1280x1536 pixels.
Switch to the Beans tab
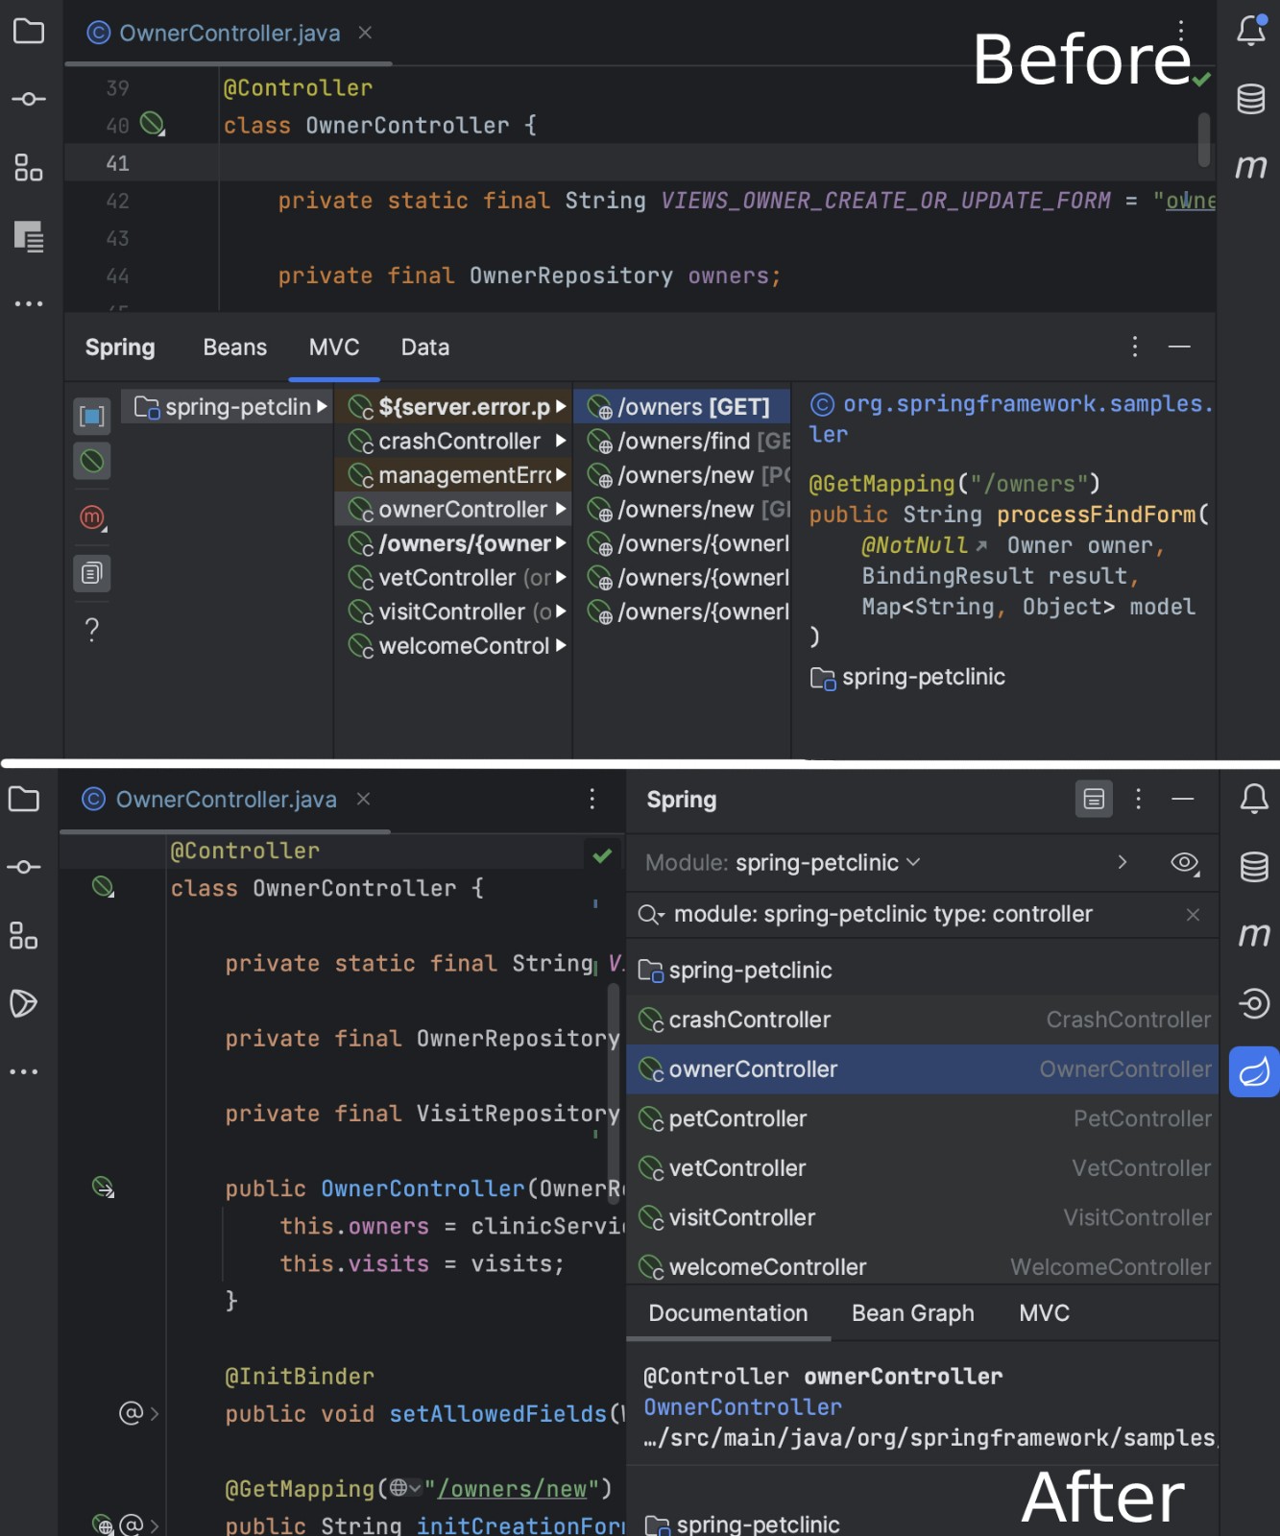click(234, 348)
